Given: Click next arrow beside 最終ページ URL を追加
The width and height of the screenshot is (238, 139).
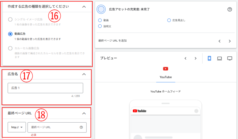Looking at the screenshot, I should click(229, 41).
